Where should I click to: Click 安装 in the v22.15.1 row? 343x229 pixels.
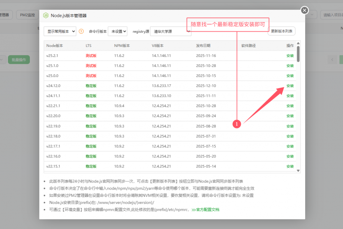(x=290, y=166)
